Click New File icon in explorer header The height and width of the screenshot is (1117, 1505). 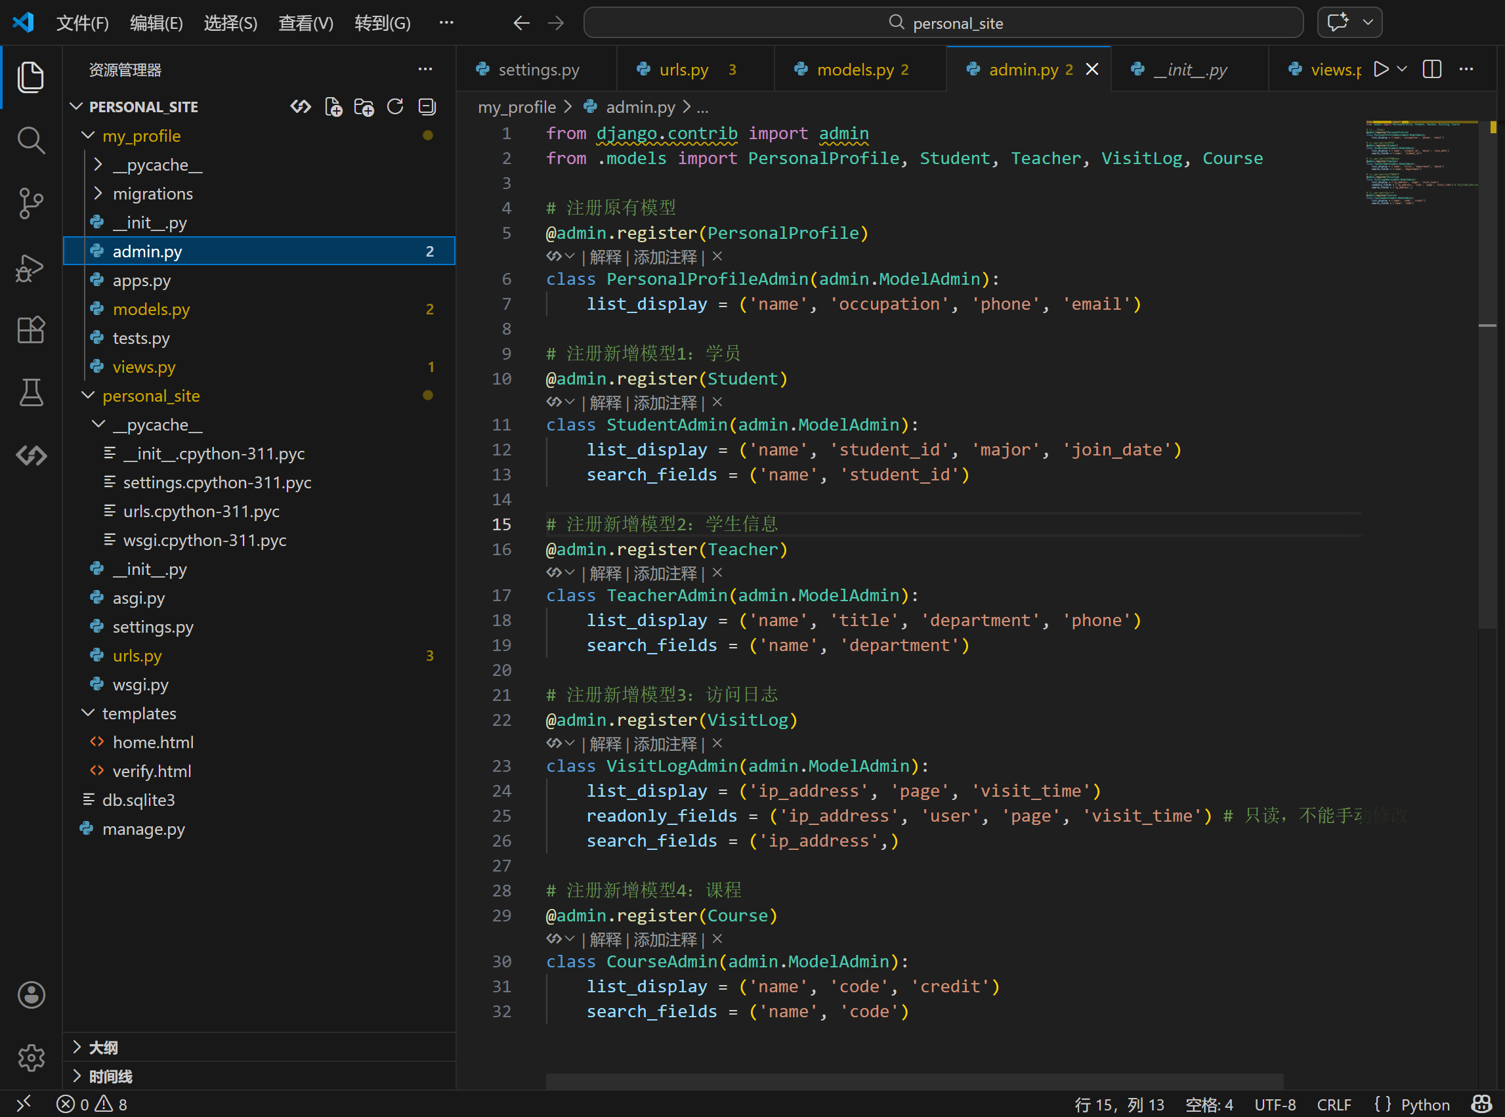[x=333, y=107]
